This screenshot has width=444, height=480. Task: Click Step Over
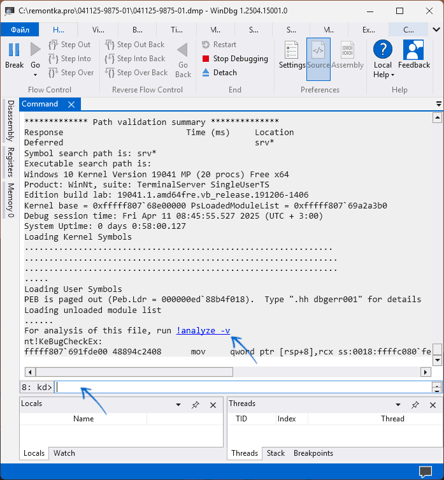71,73
